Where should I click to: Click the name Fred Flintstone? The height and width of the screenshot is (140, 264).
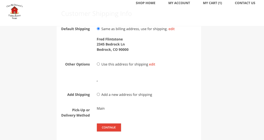click(110, 39)
